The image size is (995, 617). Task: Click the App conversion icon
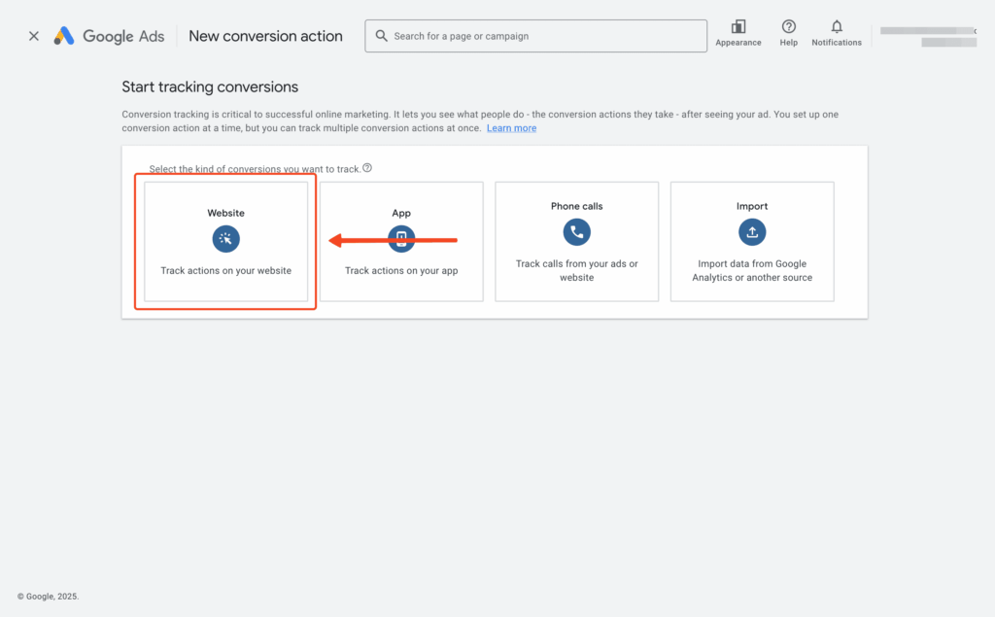pos(401,238)
